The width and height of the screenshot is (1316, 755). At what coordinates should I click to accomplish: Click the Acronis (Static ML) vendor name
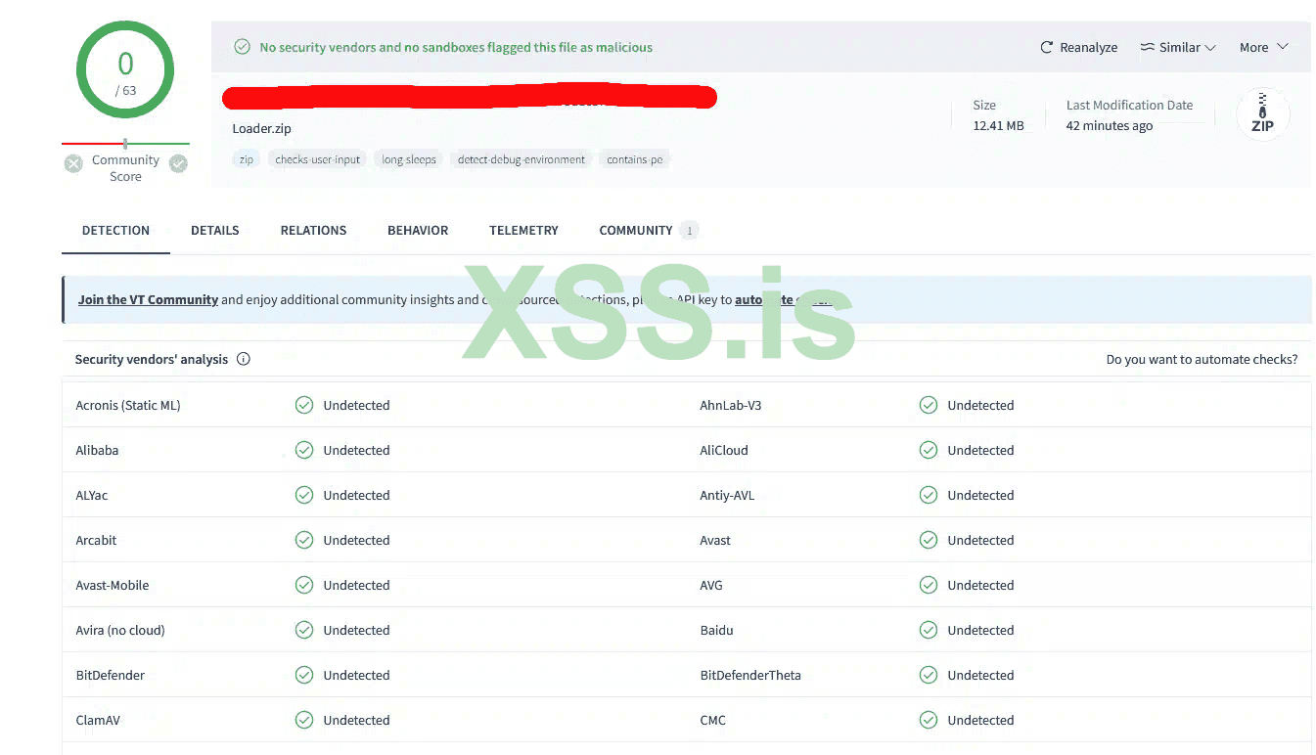click(x=128, y=405)
